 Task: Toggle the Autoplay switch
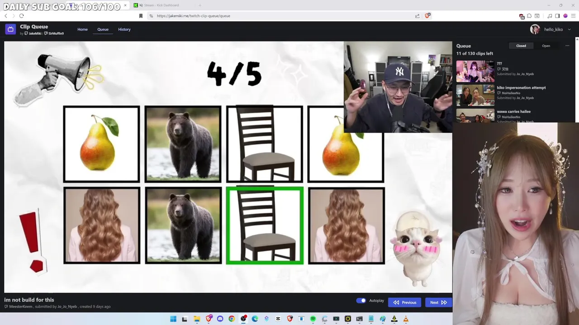pyautogui.click(x=361, y=301)
